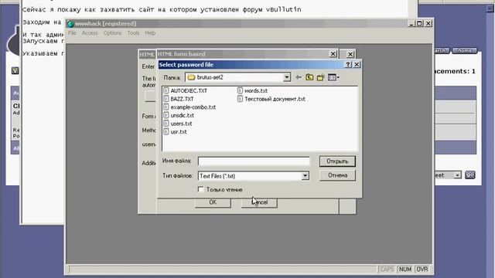Minimize the wwwhack window

click(411, 23)
